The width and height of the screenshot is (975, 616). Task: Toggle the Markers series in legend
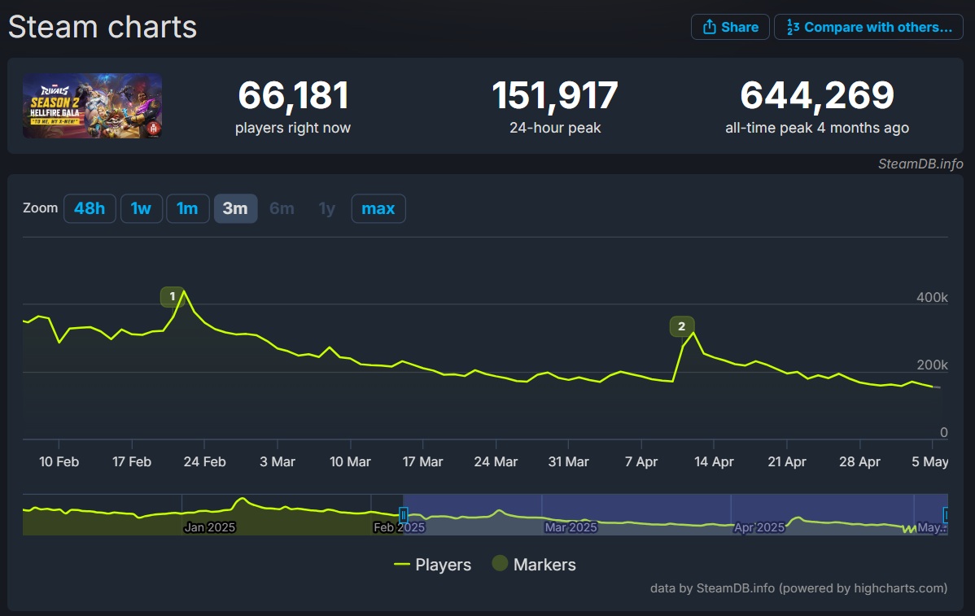[x=534, y=565]
